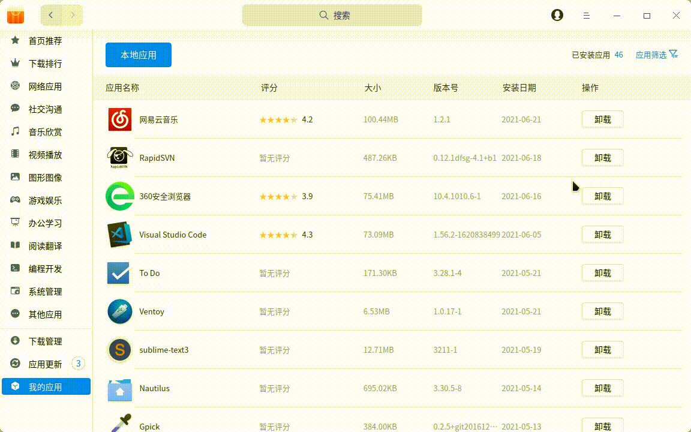Click the 搜索 search field
The image size is (691, 432).
point(332,15)
